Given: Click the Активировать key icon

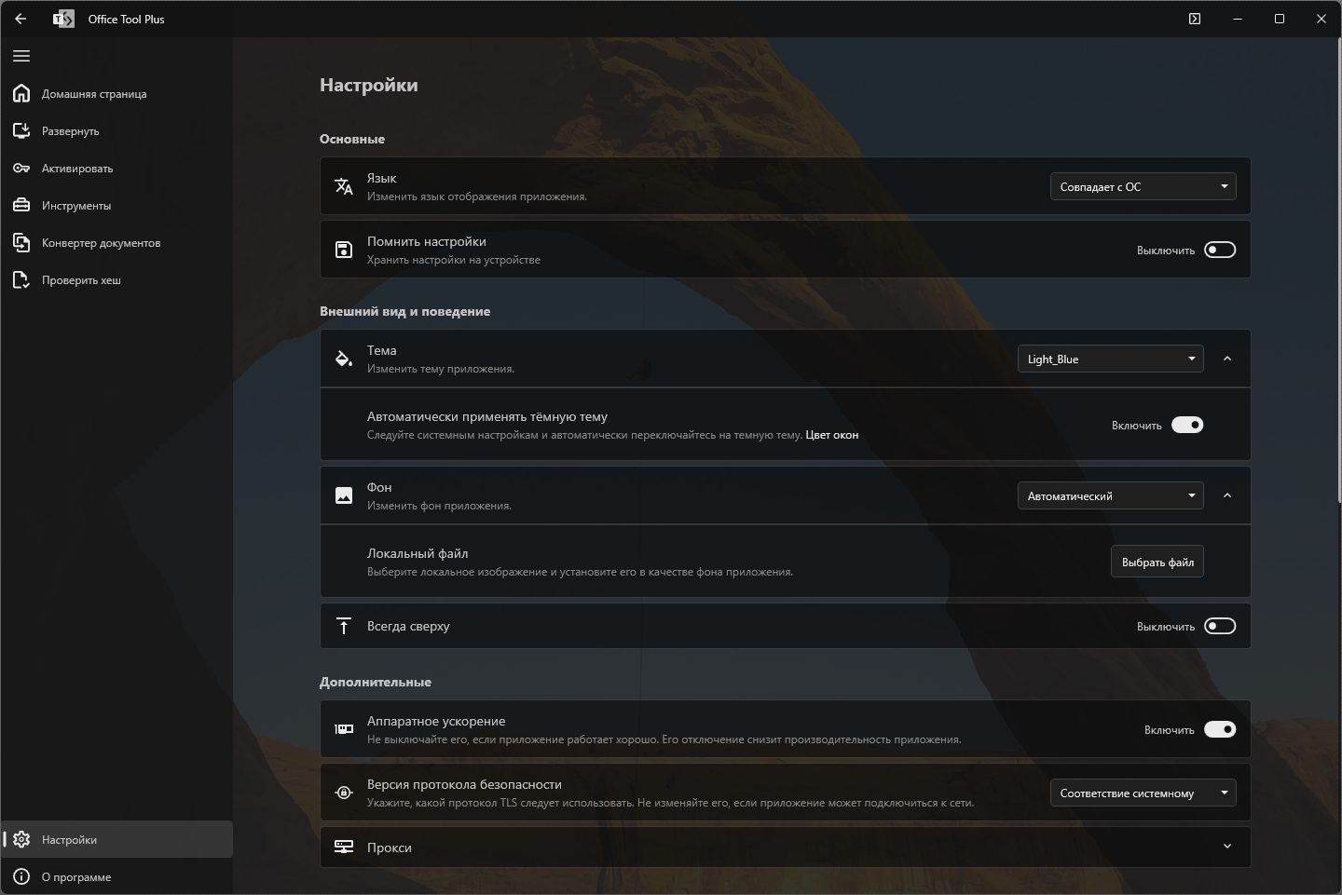Looking at the screenshot, I should [x=21, y=168].
